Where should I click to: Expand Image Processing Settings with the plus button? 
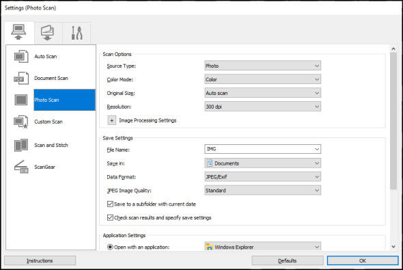click(111, 120)
